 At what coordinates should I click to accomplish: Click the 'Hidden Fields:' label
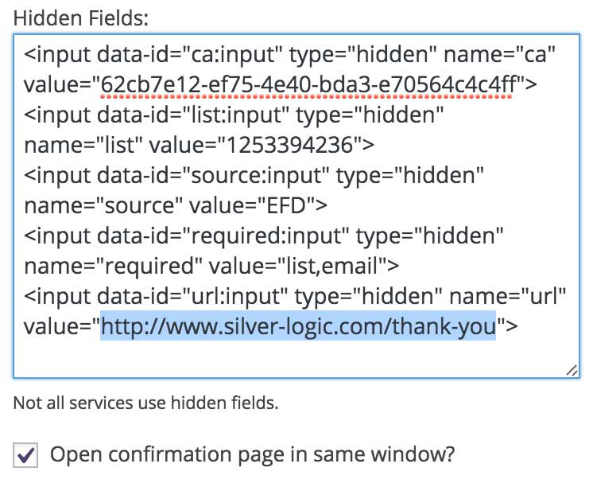(x=81, y=16)
